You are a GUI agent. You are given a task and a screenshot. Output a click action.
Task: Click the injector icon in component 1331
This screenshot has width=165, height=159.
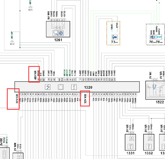coord(130,146)
